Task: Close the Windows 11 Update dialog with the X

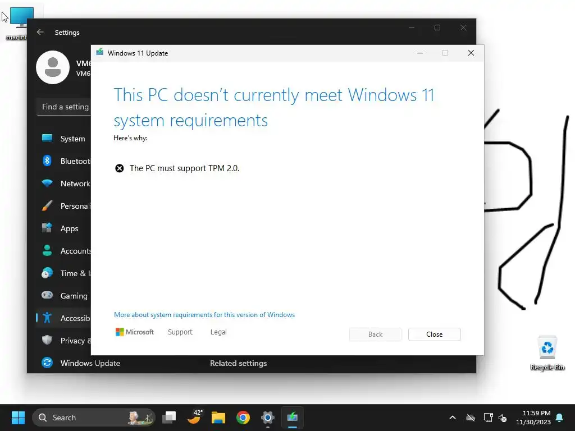Action: [x=471, y=53]
